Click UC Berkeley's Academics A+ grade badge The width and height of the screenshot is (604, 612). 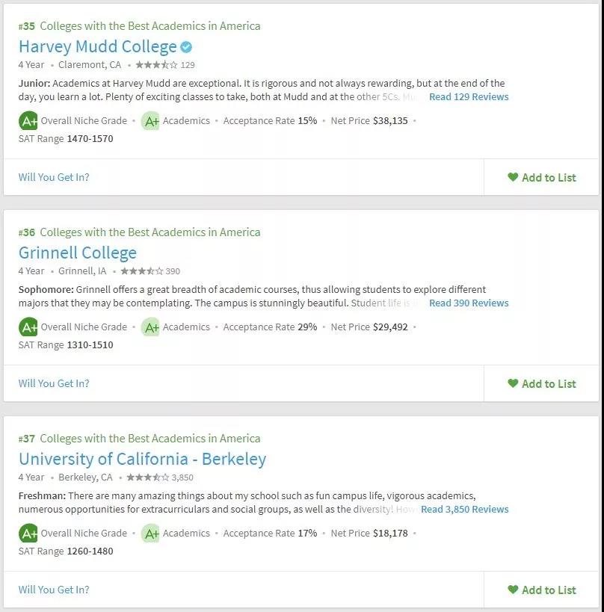point(150,533)
